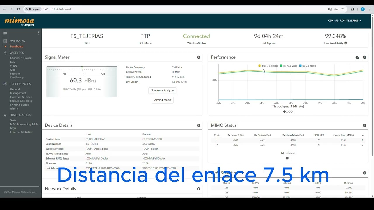The height and width of the screenshot is (210, 374).
Task: Click the Signal Meter info icon
Action: coord(199,57)
